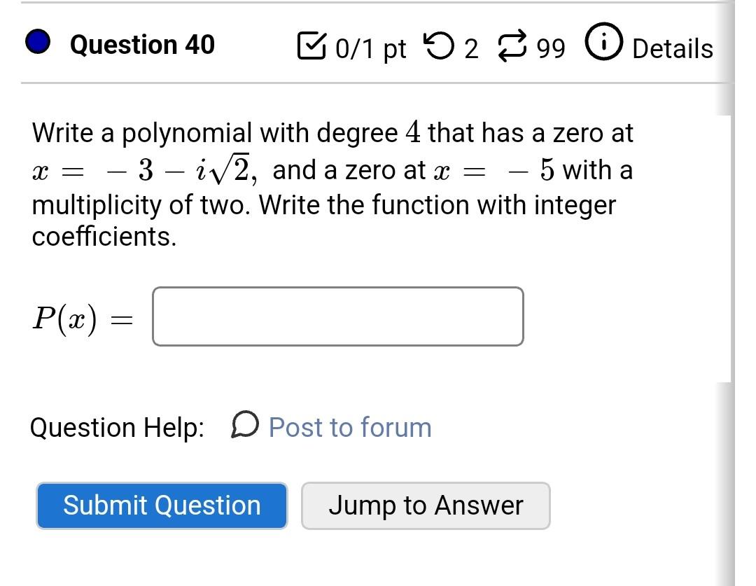This screenshot has height=586, width=756.
Task: Click the divider line under the question header
Action: pyautogui.click(x=370, y=81)
